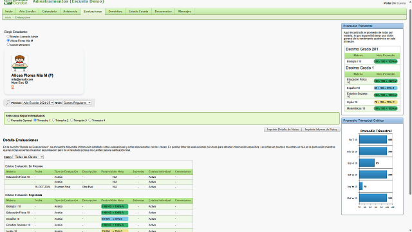
Task: Click the magnifying glass icon beside Periodo
Action: (x=8, y=102)
